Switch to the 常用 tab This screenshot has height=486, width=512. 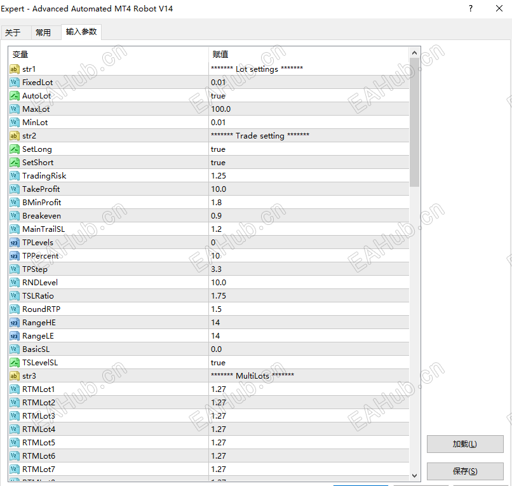[45, 32]
